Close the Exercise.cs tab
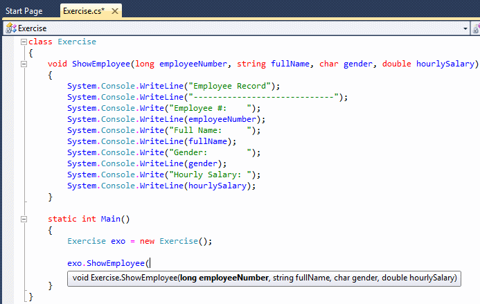Viewport: 480px width, 304px height. coord(115,11)
